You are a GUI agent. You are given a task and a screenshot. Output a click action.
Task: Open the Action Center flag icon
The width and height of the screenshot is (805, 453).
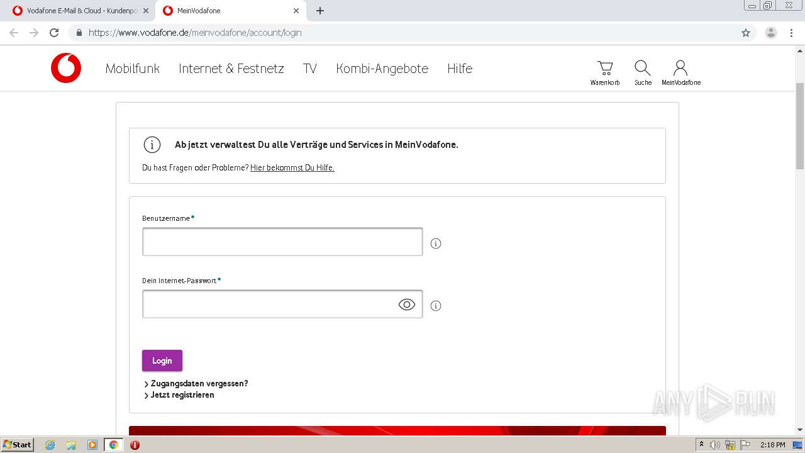[745, 445]
